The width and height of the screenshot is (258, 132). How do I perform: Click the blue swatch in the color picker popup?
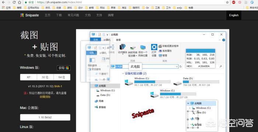[x=201, y=51]
